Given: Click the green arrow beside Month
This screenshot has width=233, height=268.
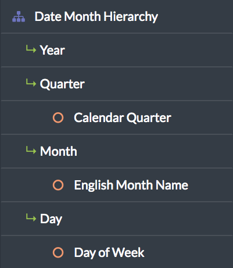Looking at the screenshot, I should pyautogui.click(x=31, y=150).
